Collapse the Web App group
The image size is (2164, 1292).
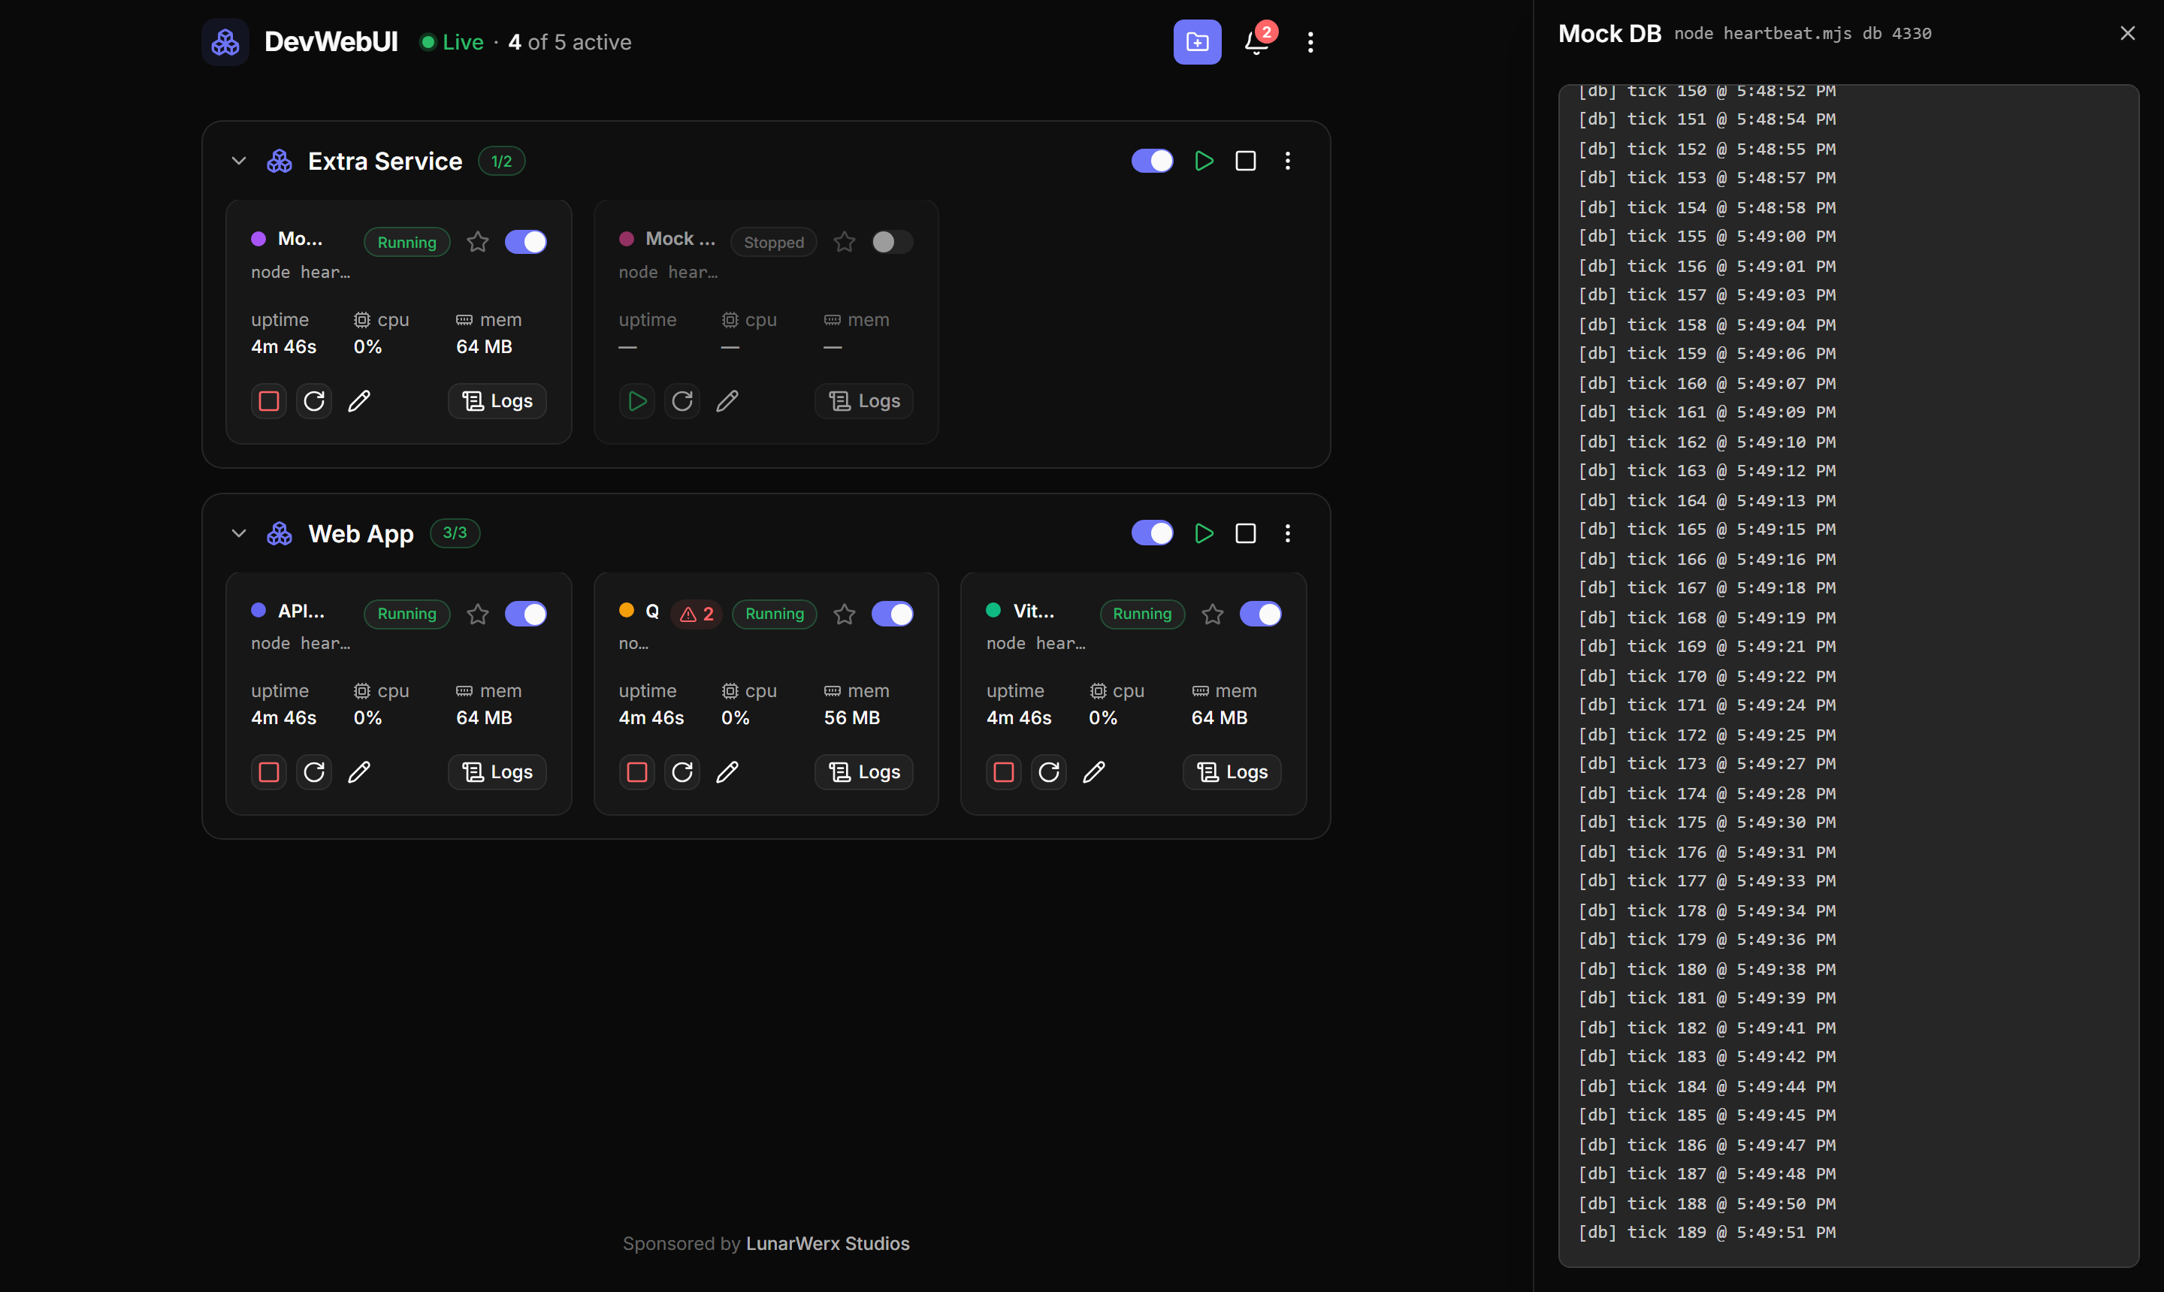[x=239, y=533]
